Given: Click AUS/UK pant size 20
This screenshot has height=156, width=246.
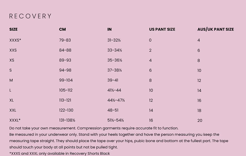Looking at the screenshot, I should click(200, 120).
